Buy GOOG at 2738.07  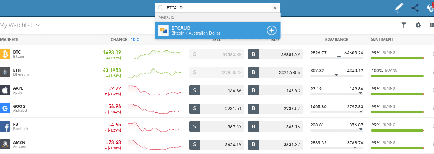point(276,109)
